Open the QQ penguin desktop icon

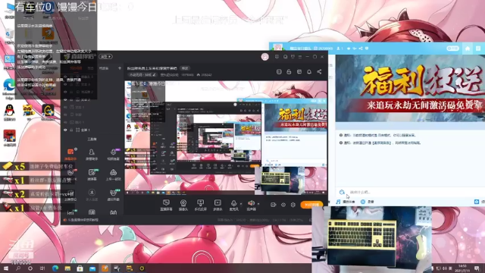10,112
